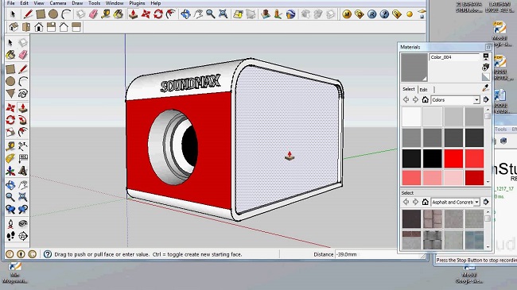Click the Previous view zoom icon in left toolbar
This screenshot has height=290, width=517.
(x=10, y=210)
